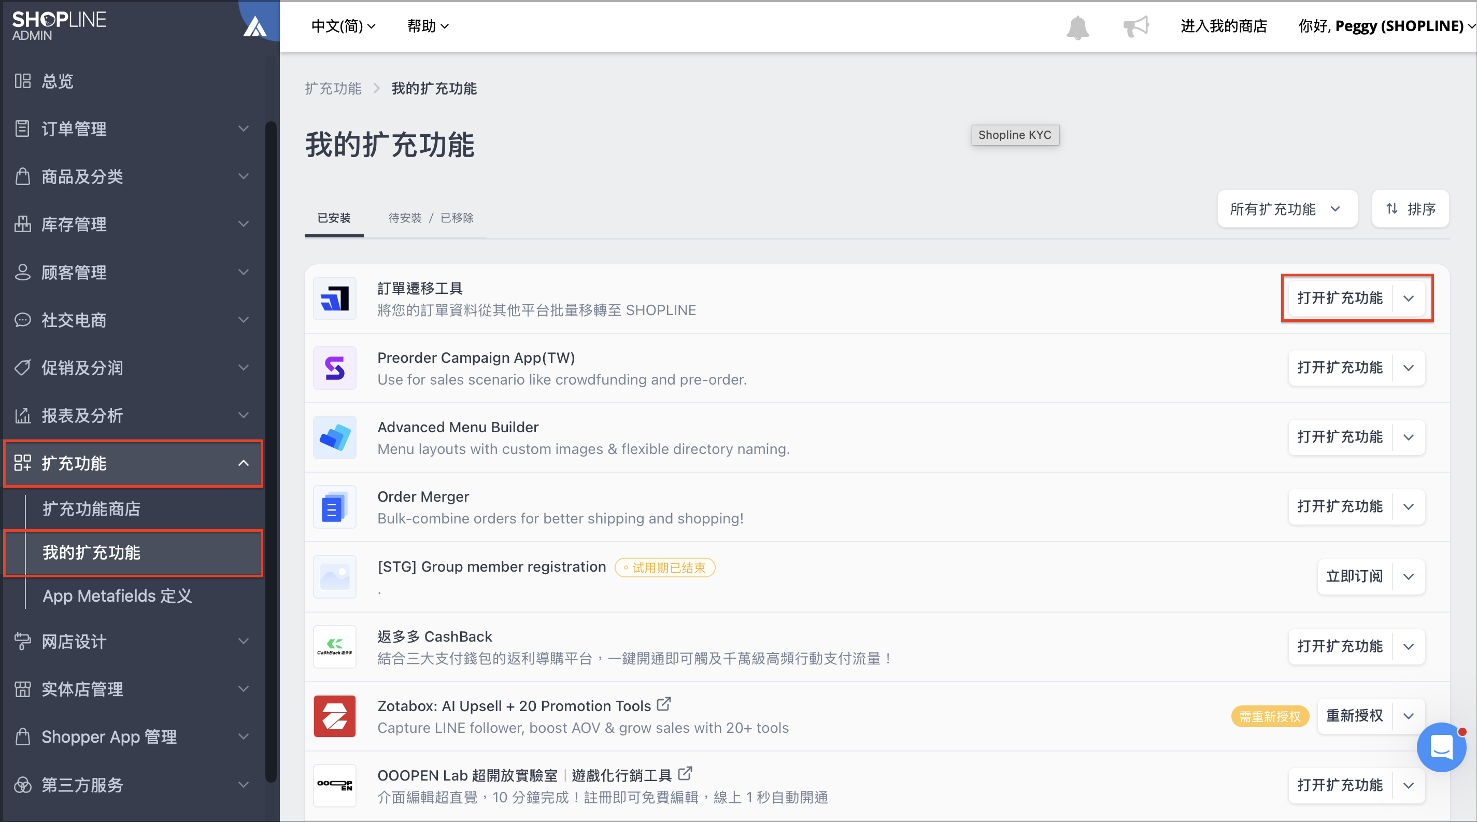Open dropdown arrow for OOOPEN Lab
Screen dimensions: 1477x822
1409,785
